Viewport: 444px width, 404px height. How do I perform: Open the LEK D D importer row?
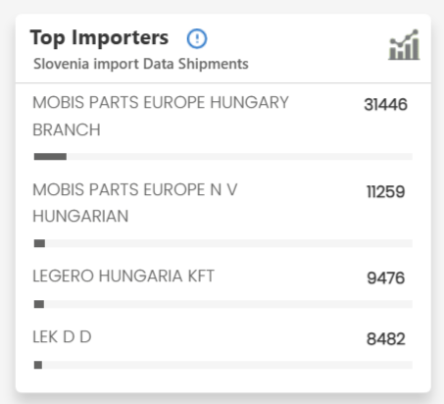click(x=62, y=336)
